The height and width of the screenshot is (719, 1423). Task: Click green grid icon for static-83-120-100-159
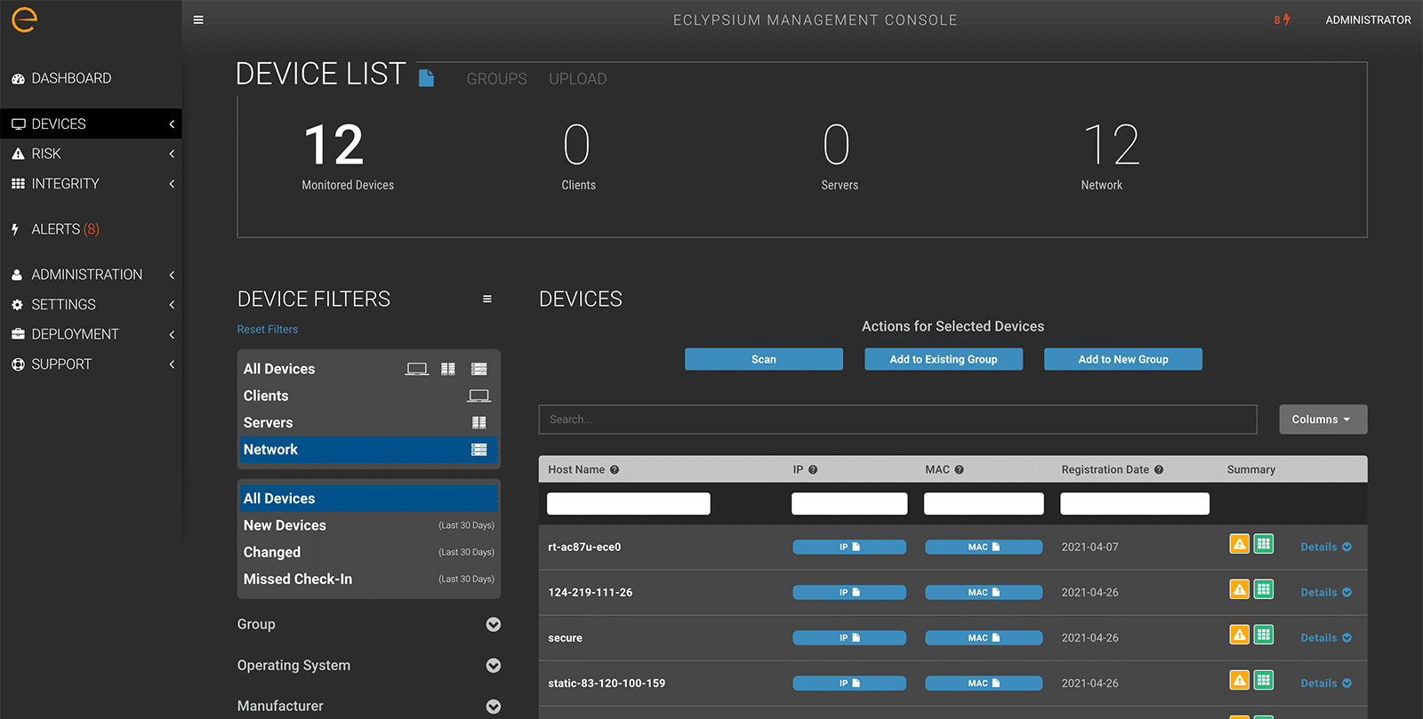1264,680
